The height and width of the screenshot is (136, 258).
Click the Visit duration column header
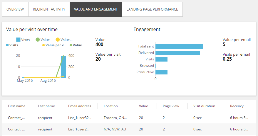click(x=204, y=106)
